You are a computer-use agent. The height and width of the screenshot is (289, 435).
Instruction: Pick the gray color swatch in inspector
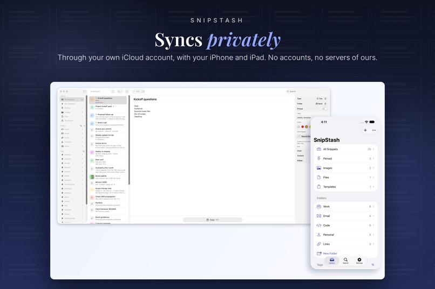[x=299, y=126]
